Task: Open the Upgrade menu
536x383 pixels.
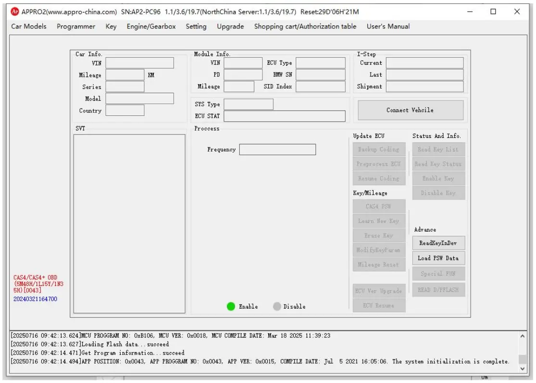Action: (230, 26)
